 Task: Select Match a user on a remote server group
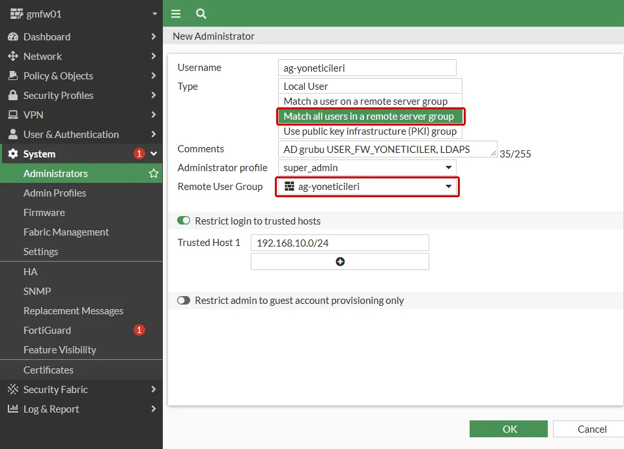370,102
